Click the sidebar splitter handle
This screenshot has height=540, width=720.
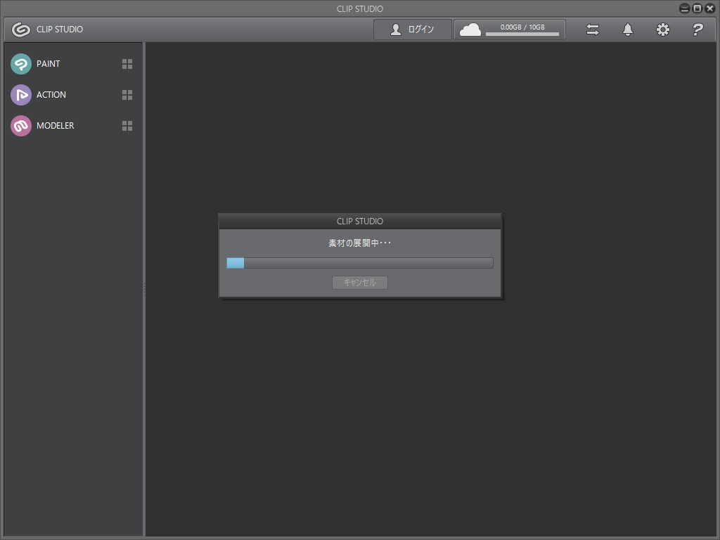click(x=144, y=289)
